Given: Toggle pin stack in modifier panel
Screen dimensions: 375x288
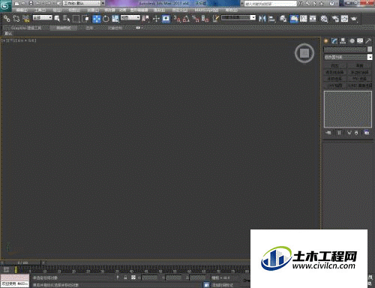Looking at the screenshot, I should [328, 133].
